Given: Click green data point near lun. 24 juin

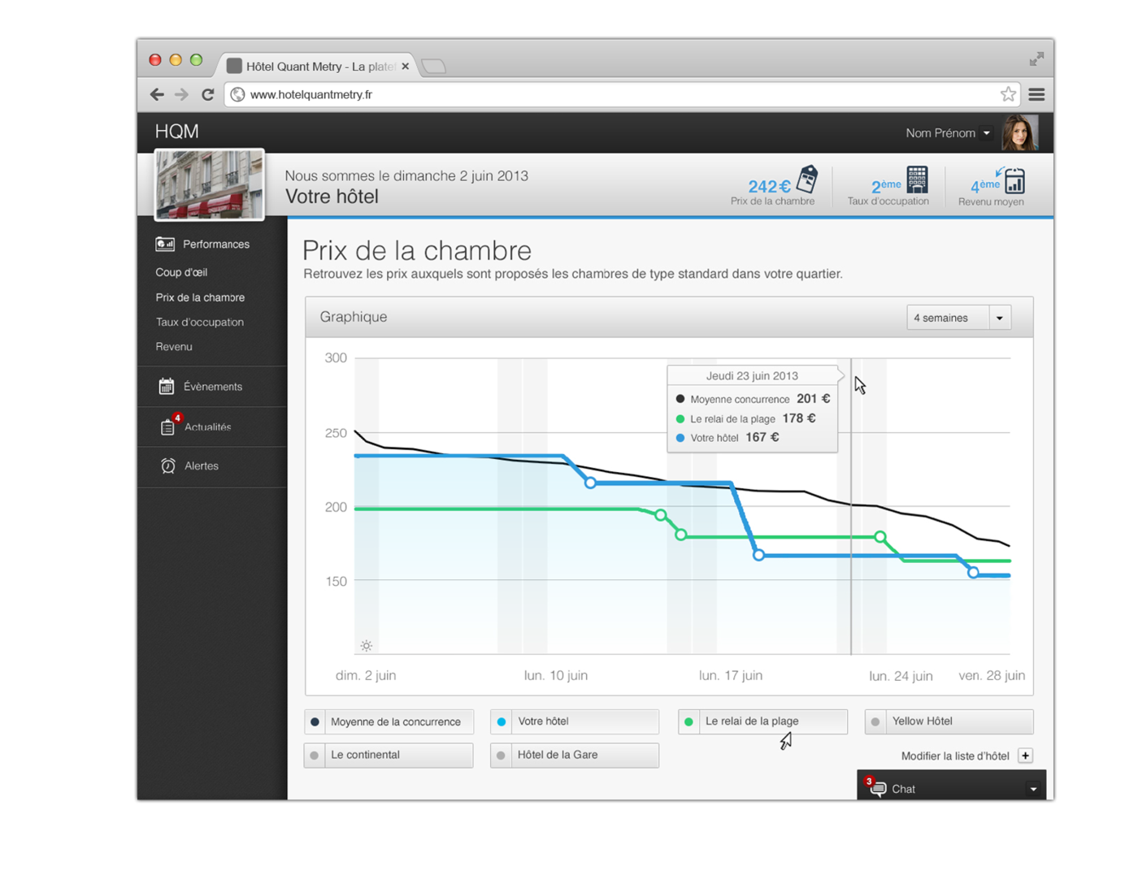Looking at the screenshot, I should coord(880,537).
